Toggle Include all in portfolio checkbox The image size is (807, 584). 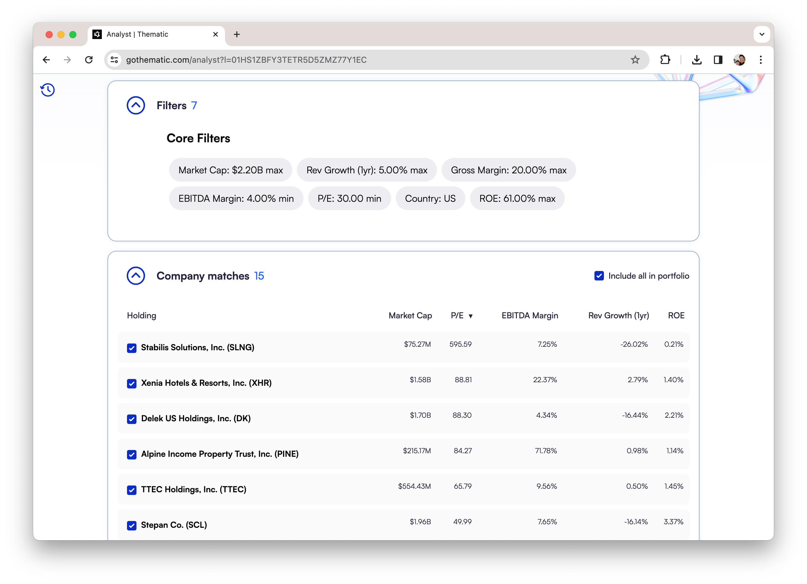pyautogui.click(x=599, y=276)
